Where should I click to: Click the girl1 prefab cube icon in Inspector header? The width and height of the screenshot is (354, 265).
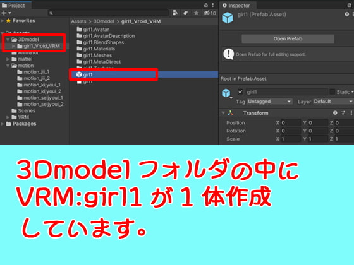[228, 18]
